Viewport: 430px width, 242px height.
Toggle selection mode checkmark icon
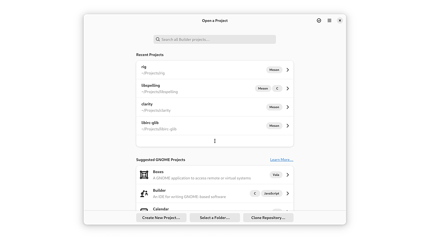(x=319, y=21)
